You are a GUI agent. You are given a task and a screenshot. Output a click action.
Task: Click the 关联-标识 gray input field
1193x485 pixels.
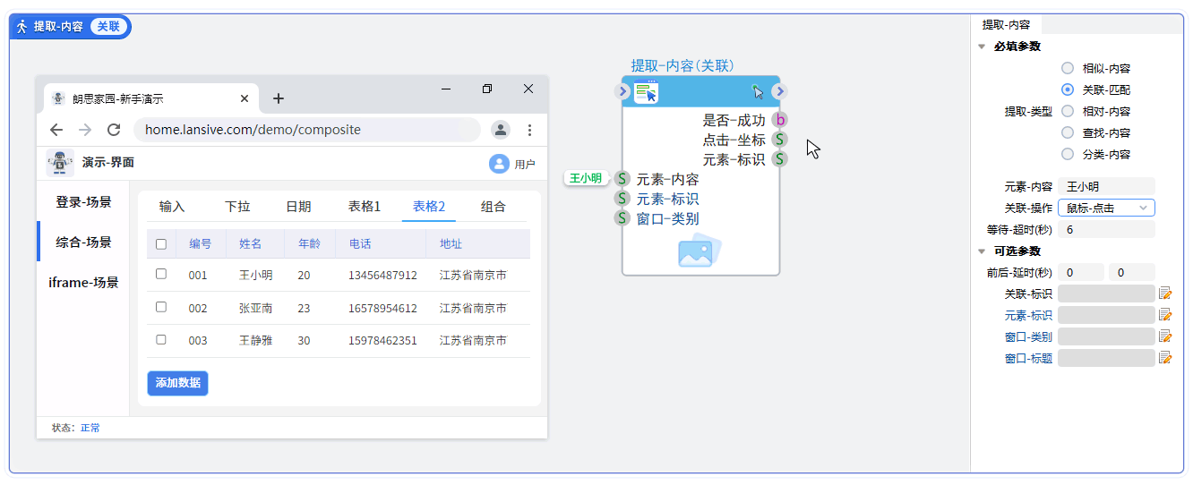1106,294
